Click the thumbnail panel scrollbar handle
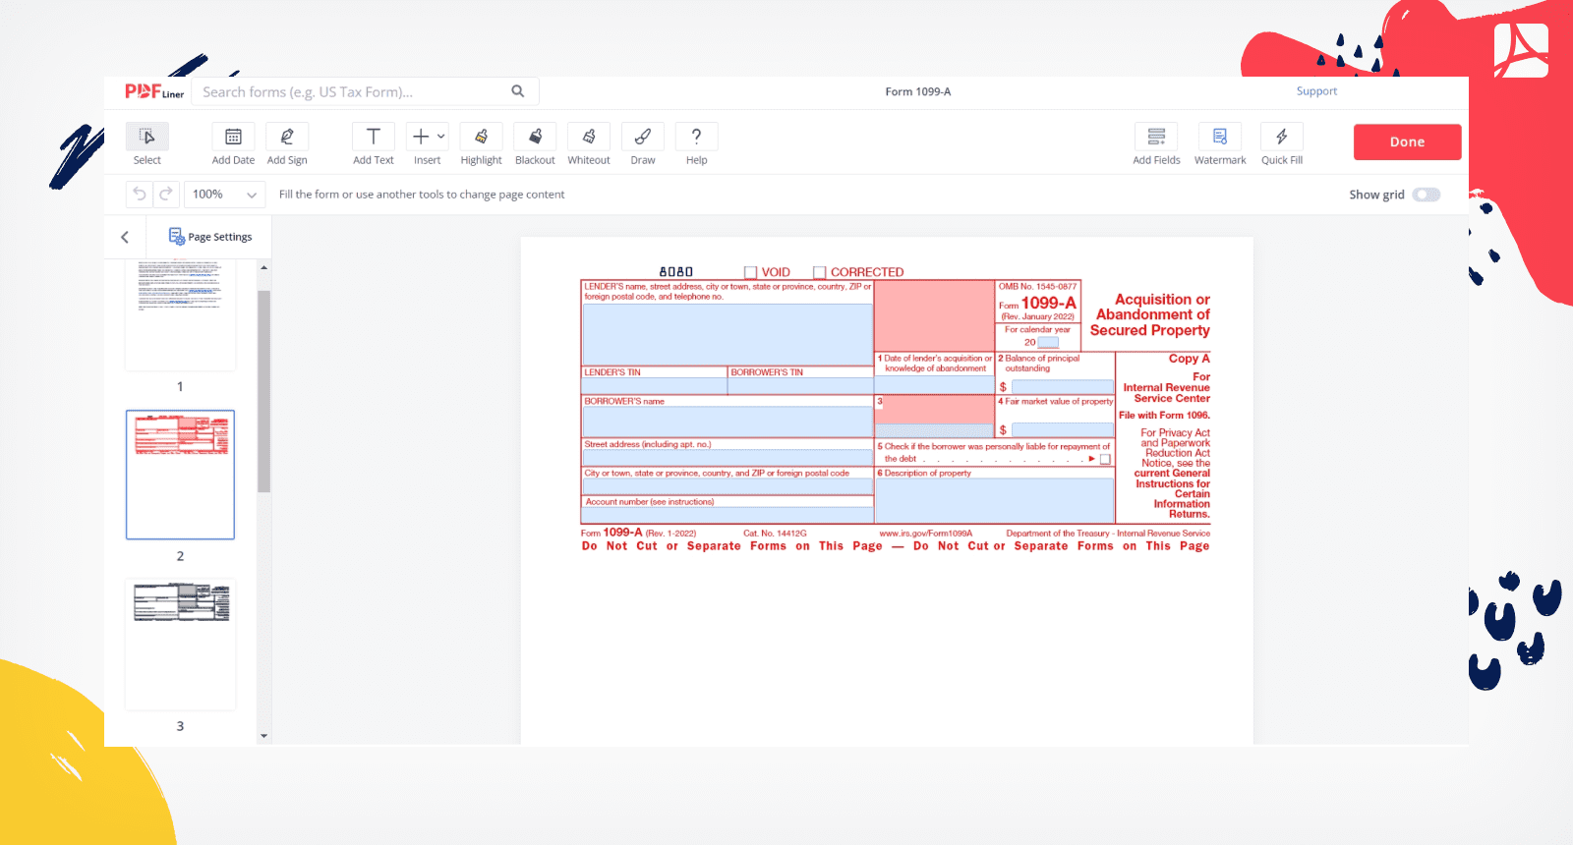The height and width of the screenshot is (845, 1573). coord(263,391)
